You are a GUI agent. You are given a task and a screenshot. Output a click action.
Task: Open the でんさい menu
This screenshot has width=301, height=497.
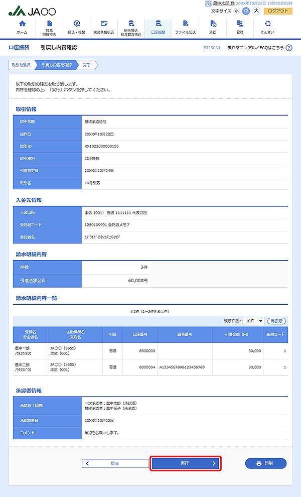pos(267,27)
